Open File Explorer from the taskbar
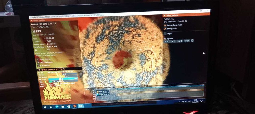The image size is (255, 114). 63,107
